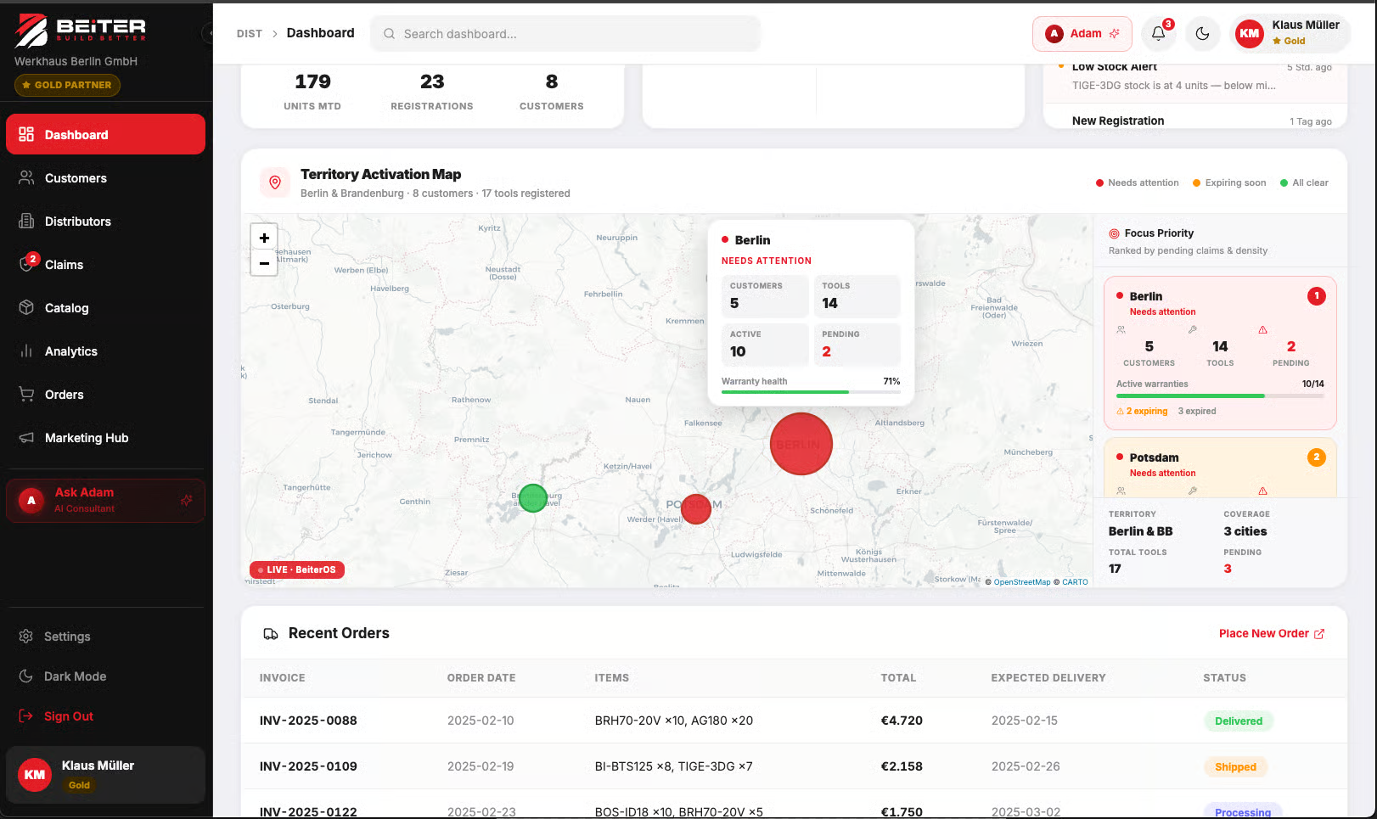Sign Out of the account
Image resolution: width=1377 pixels, height=819 pixels.
click(105, 716)
